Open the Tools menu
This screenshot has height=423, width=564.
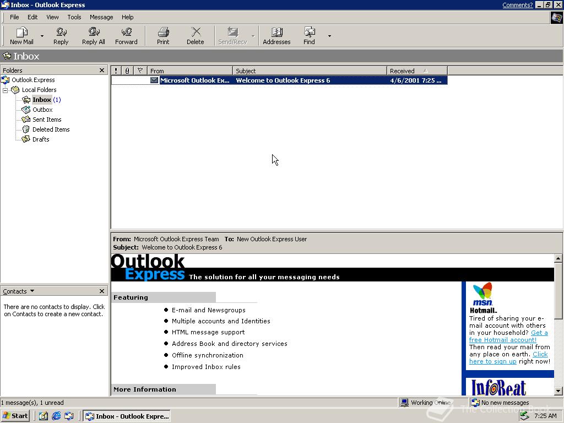click(x=74, y=17)
